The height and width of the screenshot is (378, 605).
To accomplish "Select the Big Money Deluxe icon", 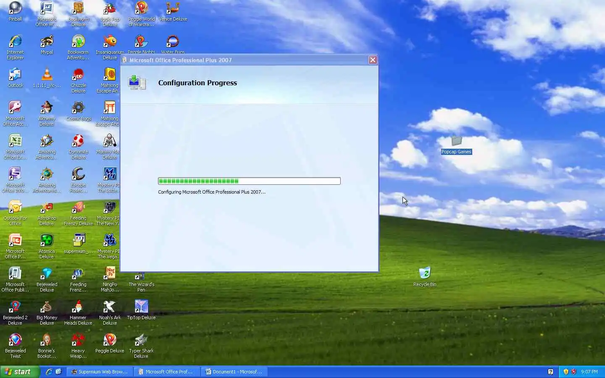I will (x=47, y=313).
